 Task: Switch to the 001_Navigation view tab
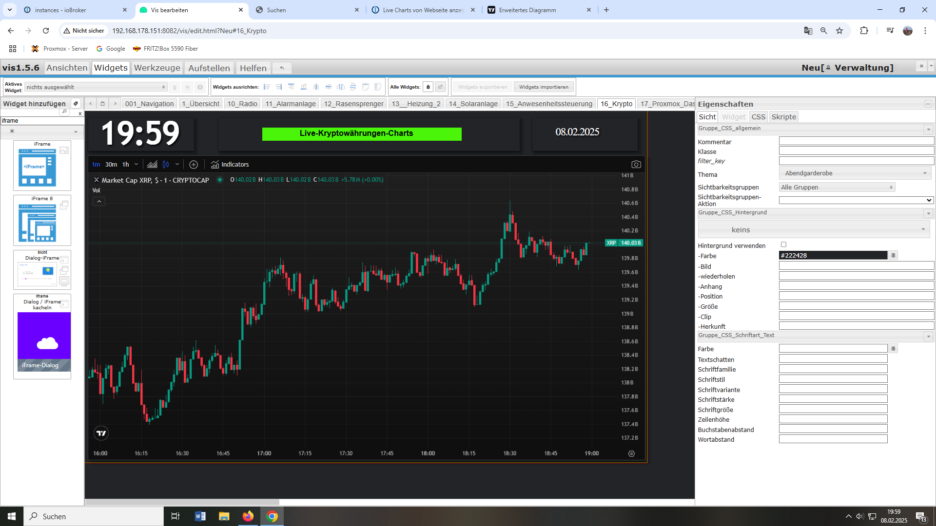pyautogui.click(x=149, y=104)
